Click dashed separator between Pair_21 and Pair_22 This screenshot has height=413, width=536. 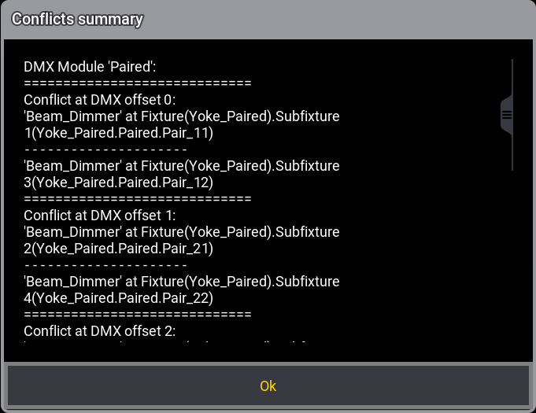point(105,265)
